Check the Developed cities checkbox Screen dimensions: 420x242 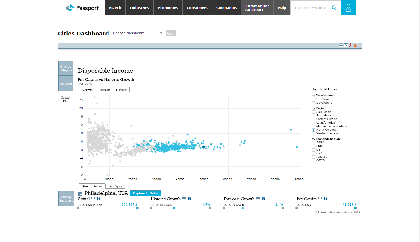click(x=313, y=99)
